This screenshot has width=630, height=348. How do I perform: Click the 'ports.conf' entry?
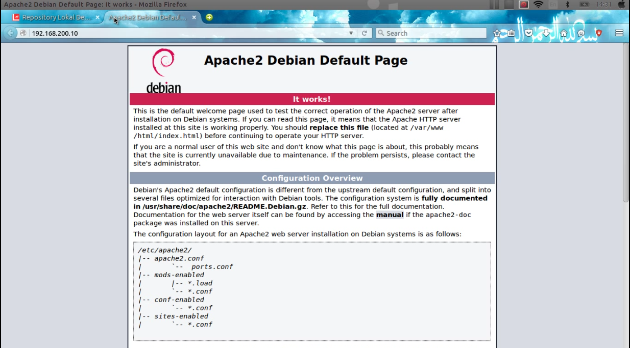212,266
